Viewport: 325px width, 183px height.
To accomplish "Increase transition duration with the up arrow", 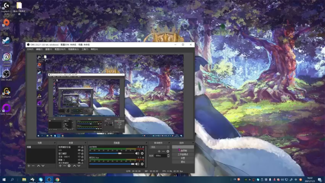I will pyautogui.click(x=168, y=155).
